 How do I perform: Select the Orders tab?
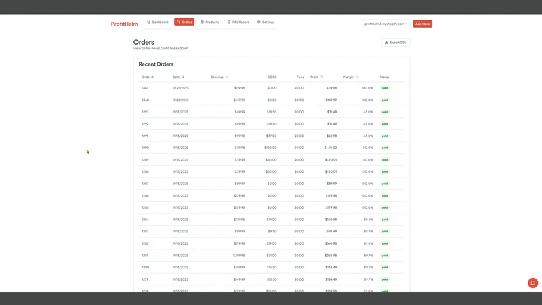(184, 22)
